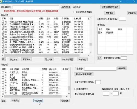The height and width of the screenshot is (109, 137).
Task: Select the commenter 东方一角
Action: [13, 93]
